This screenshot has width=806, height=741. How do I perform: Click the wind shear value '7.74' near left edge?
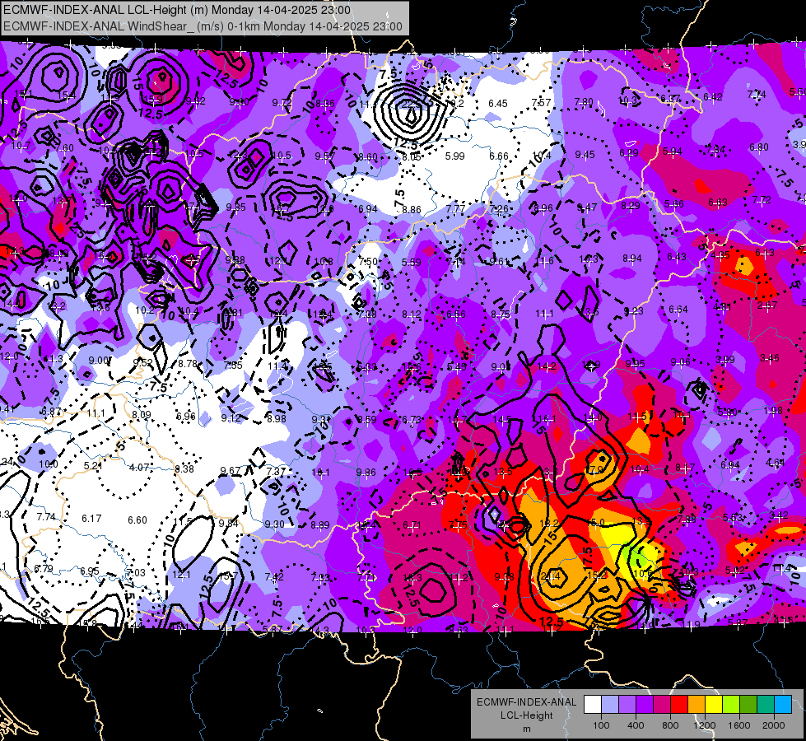tap(46, 516)
